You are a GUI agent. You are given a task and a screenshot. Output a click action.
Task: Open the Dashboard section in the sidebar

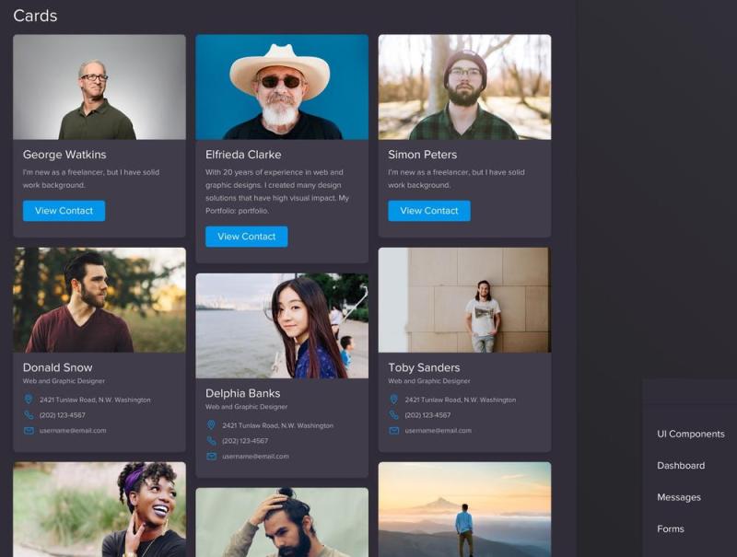pyautogui.click(x=681, y=466)
